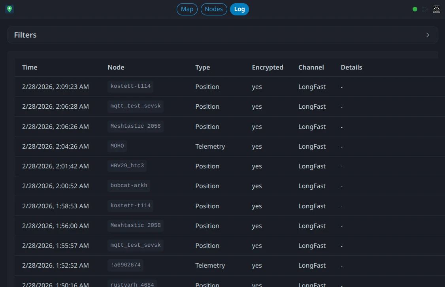Click timestamp 2/28/2026, 2:04:26 AM
The image size is (445, 287).
pos(55,147)
